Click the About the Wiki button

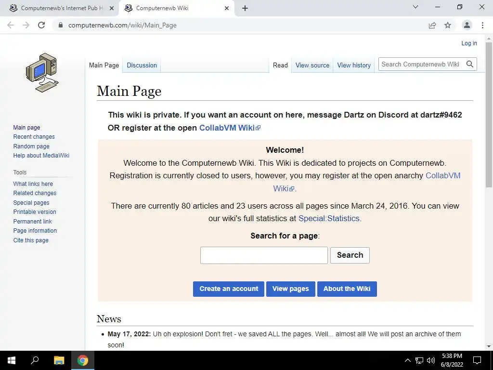pos(347,289)
